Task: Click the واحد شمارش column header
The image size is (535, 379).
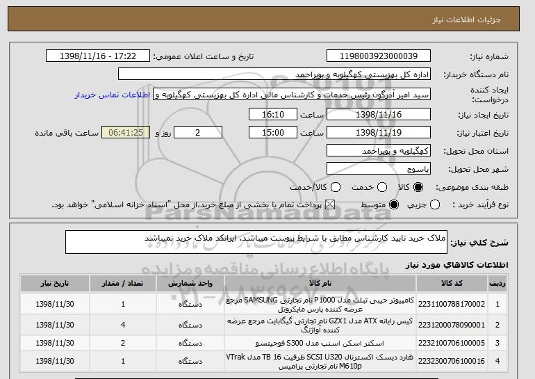Action: pyautogui.click(x=190, y=284)
